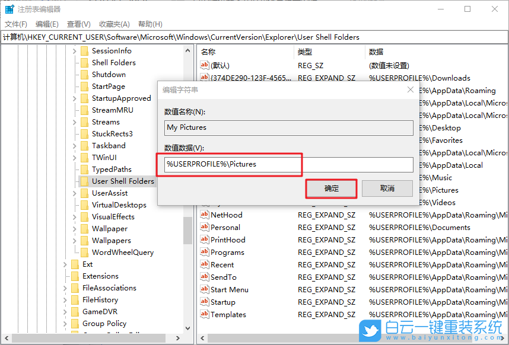Click the 取消 cancel button
The height and width of the screenshot is (345, 509).
tap(387, 189)
